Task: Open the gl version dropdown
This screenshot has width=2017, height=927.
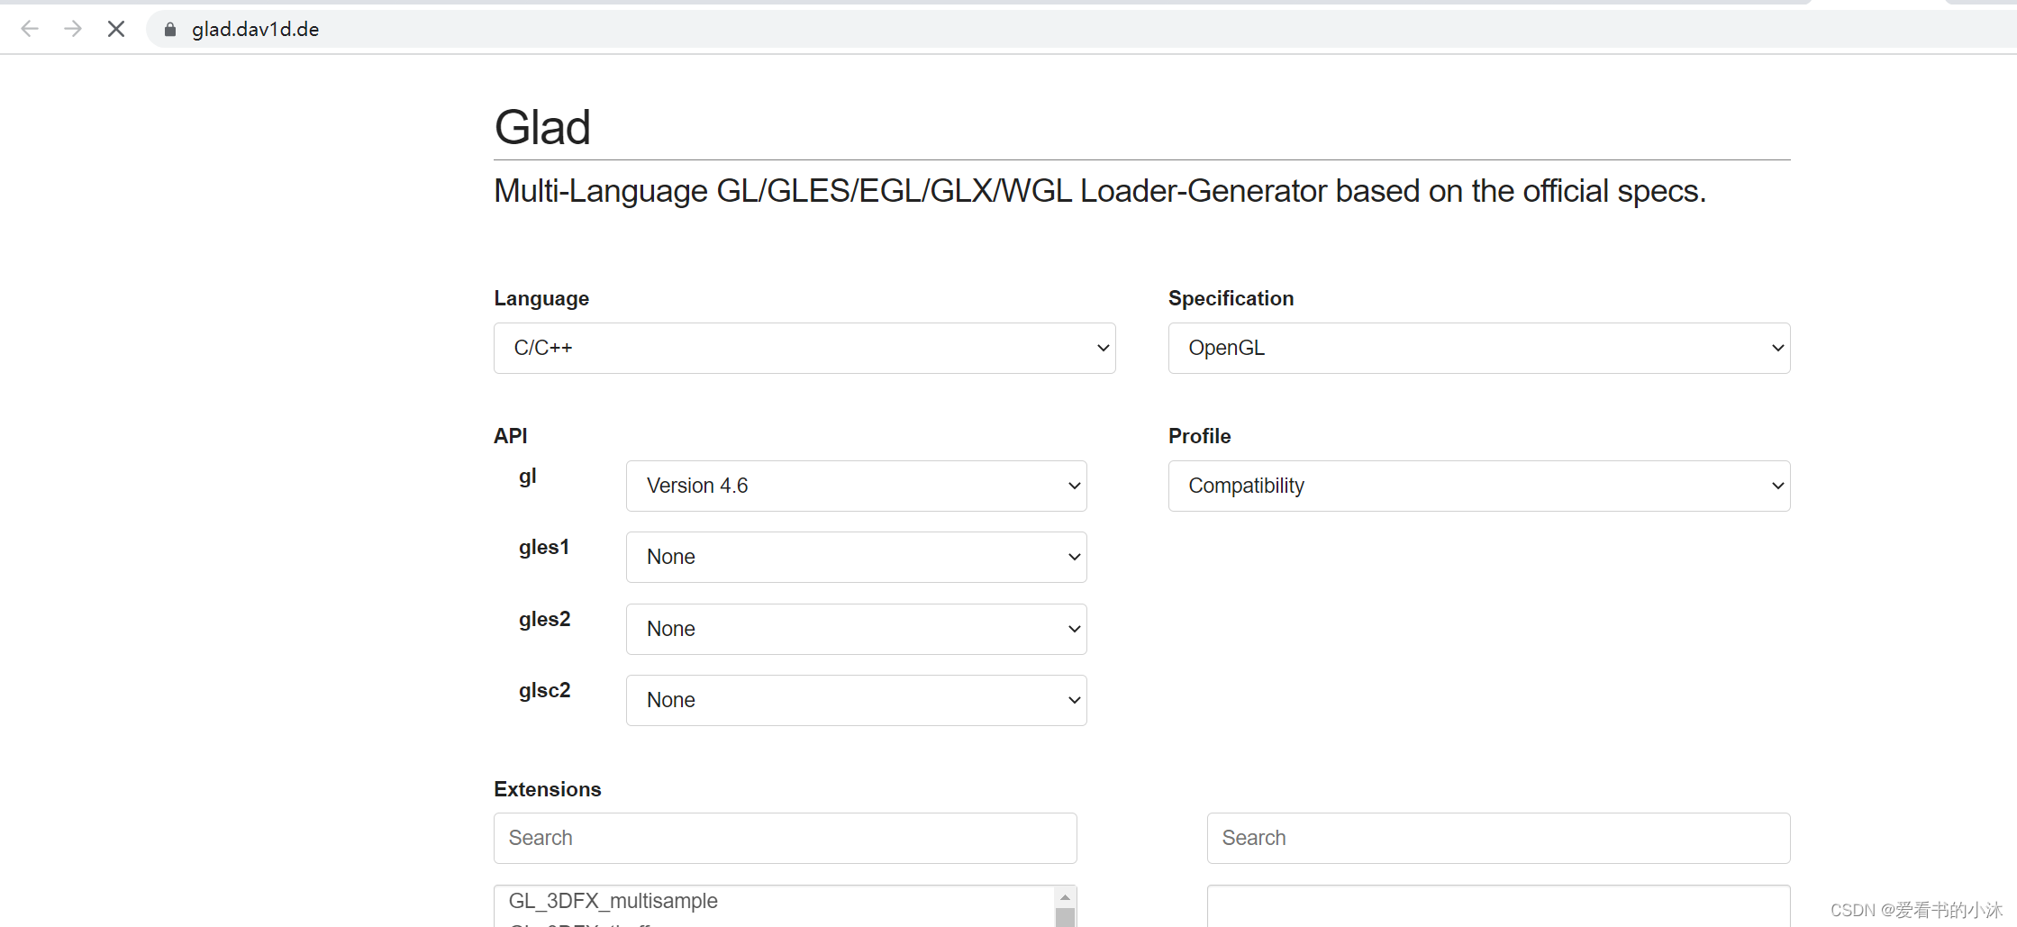Action: (857, 486)
